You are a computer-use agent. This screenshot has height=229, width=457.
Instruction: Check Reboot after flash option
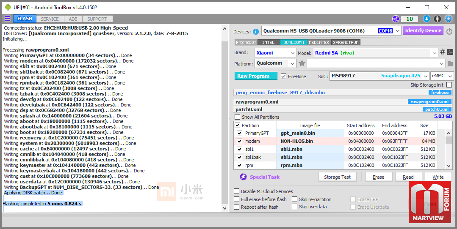(237, 207)
